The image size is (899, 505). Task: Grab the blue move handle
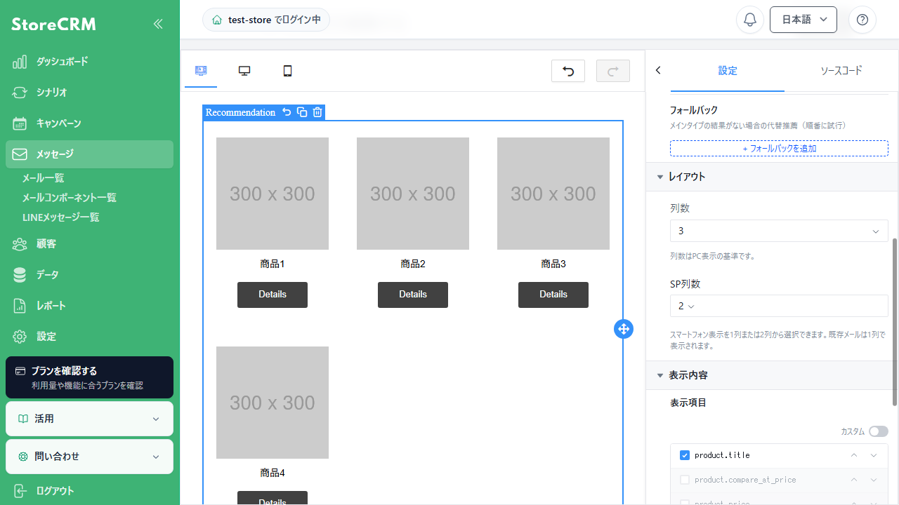point(624,328)
